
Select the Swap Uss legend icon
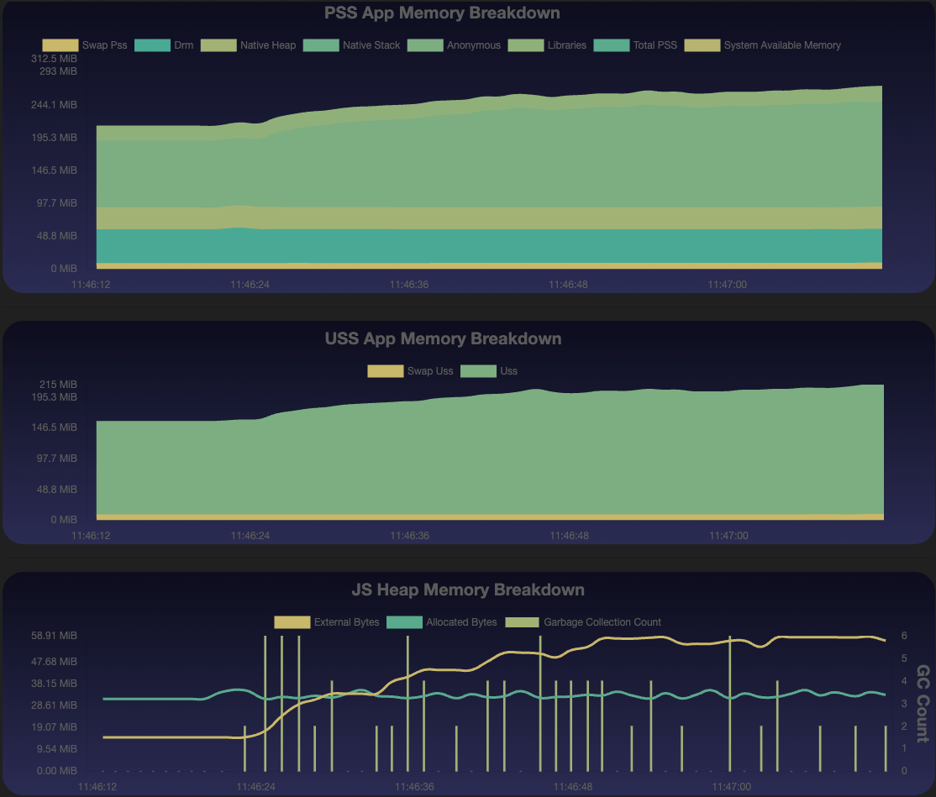(385, 370)
